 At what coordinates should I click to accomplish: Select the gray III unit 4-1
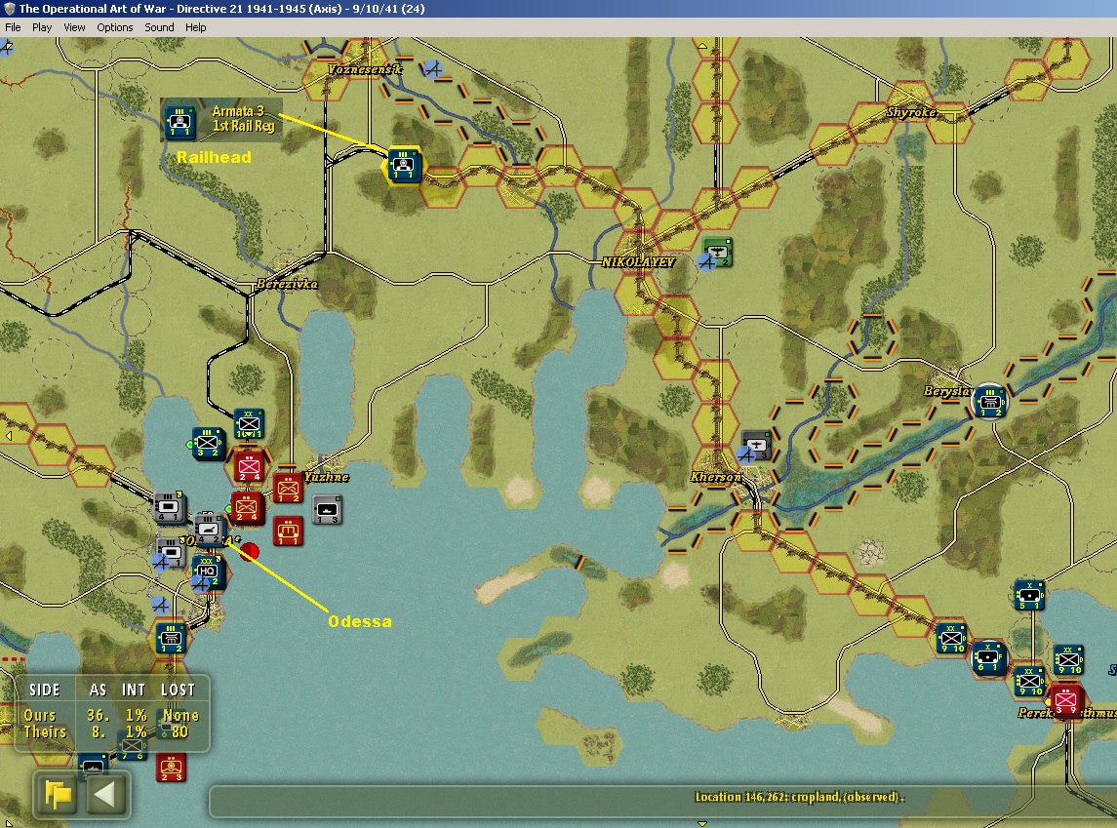pos(170,507)
